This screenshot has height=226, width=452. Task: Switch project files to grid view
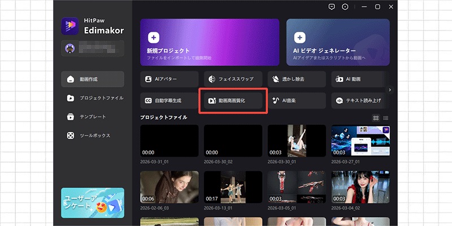click(376, 118)
